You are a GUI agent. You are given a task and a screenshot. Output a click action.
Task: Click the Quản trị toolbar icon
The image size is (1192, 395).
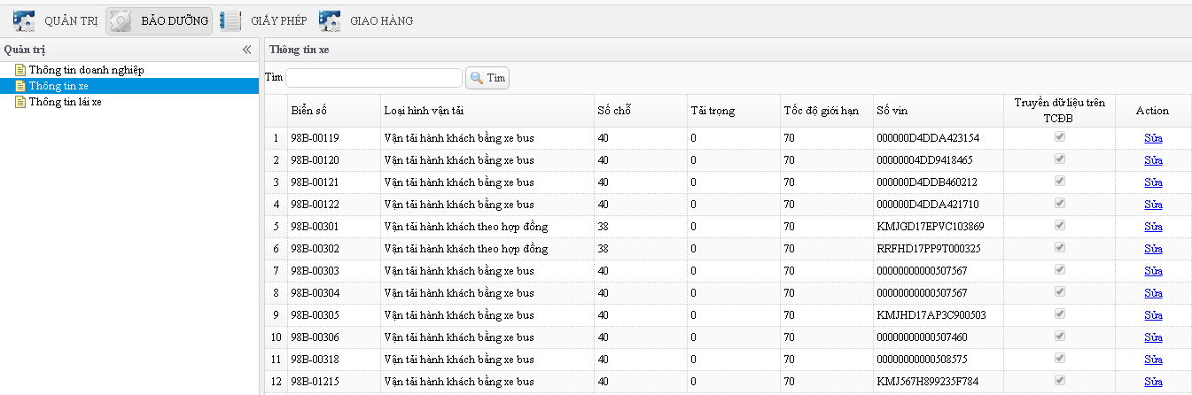[x=24, y=20]
